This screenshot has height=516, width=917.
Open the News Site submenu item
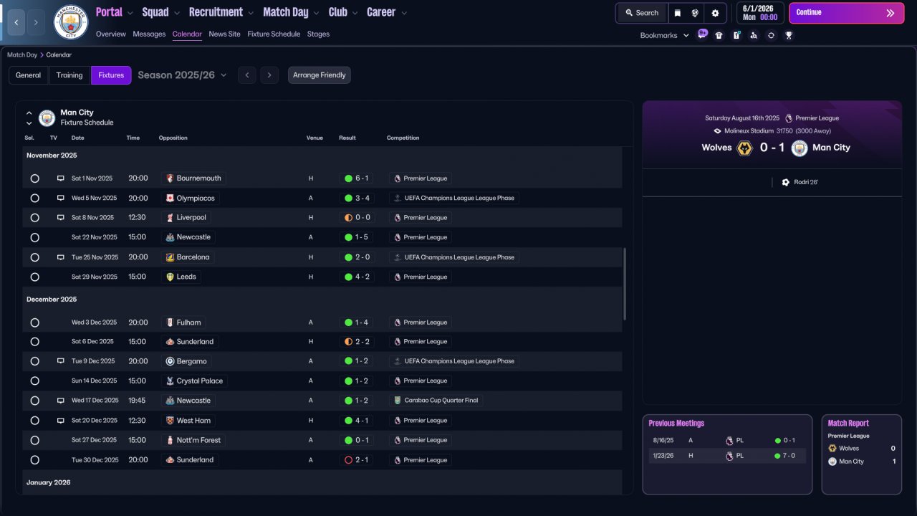click(x=225, y=34)
